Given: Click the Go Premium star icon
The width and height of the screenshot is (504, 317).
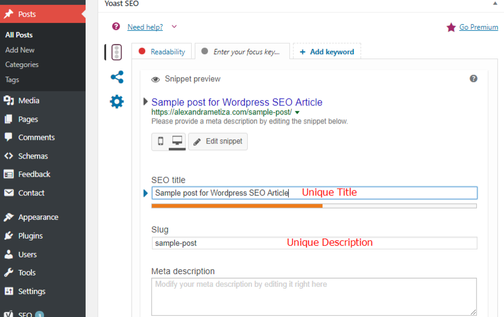Looking at the screenshot, I should 451,27.
